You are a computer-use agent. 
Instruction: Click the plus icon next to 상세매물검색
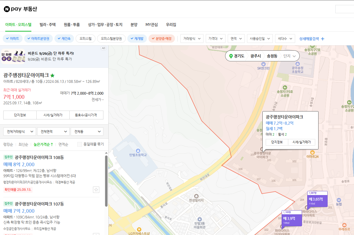pos(323,39)
